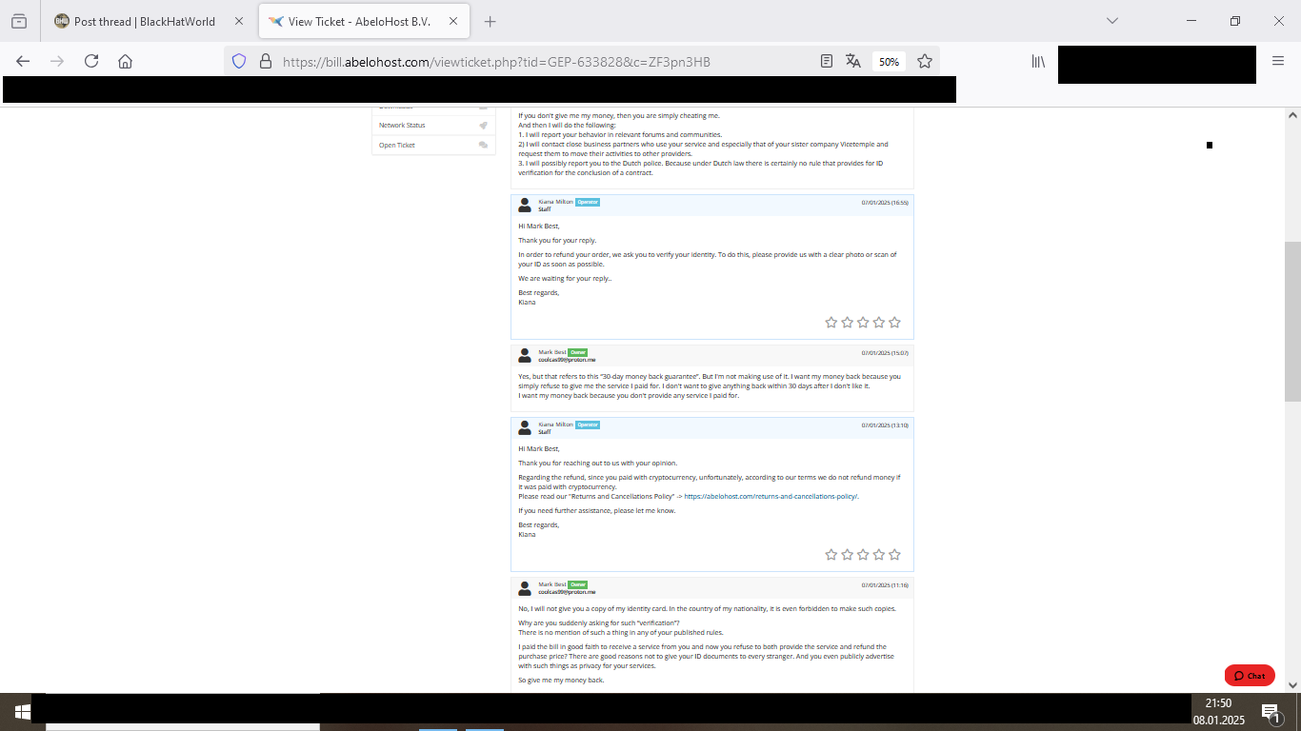Rate the 13:10 staff reply two stars
1301x731 pixels.
click(x=847, y=555)
